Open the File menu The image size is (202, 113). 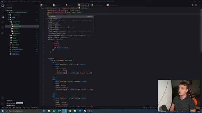coord(6,2)
